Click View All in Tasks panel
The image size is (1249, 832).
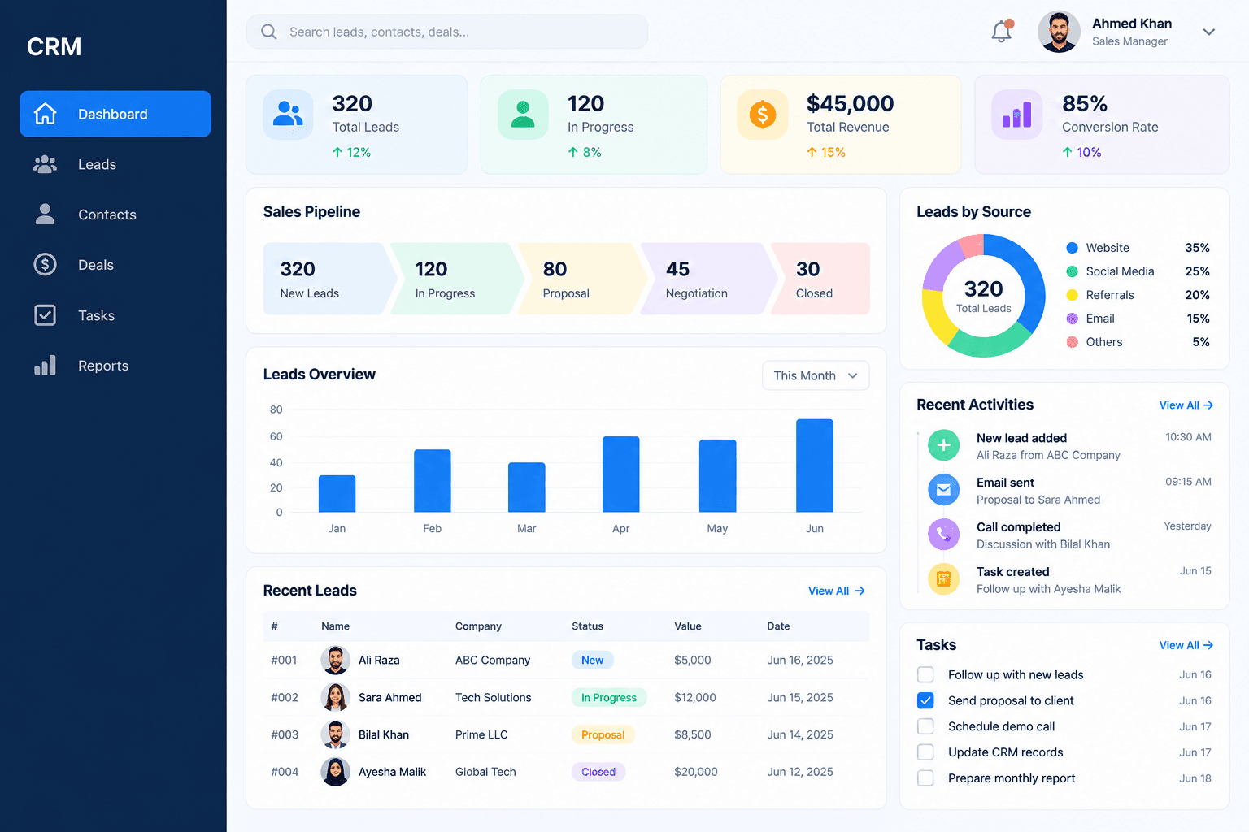click(x=1186, y=645)
